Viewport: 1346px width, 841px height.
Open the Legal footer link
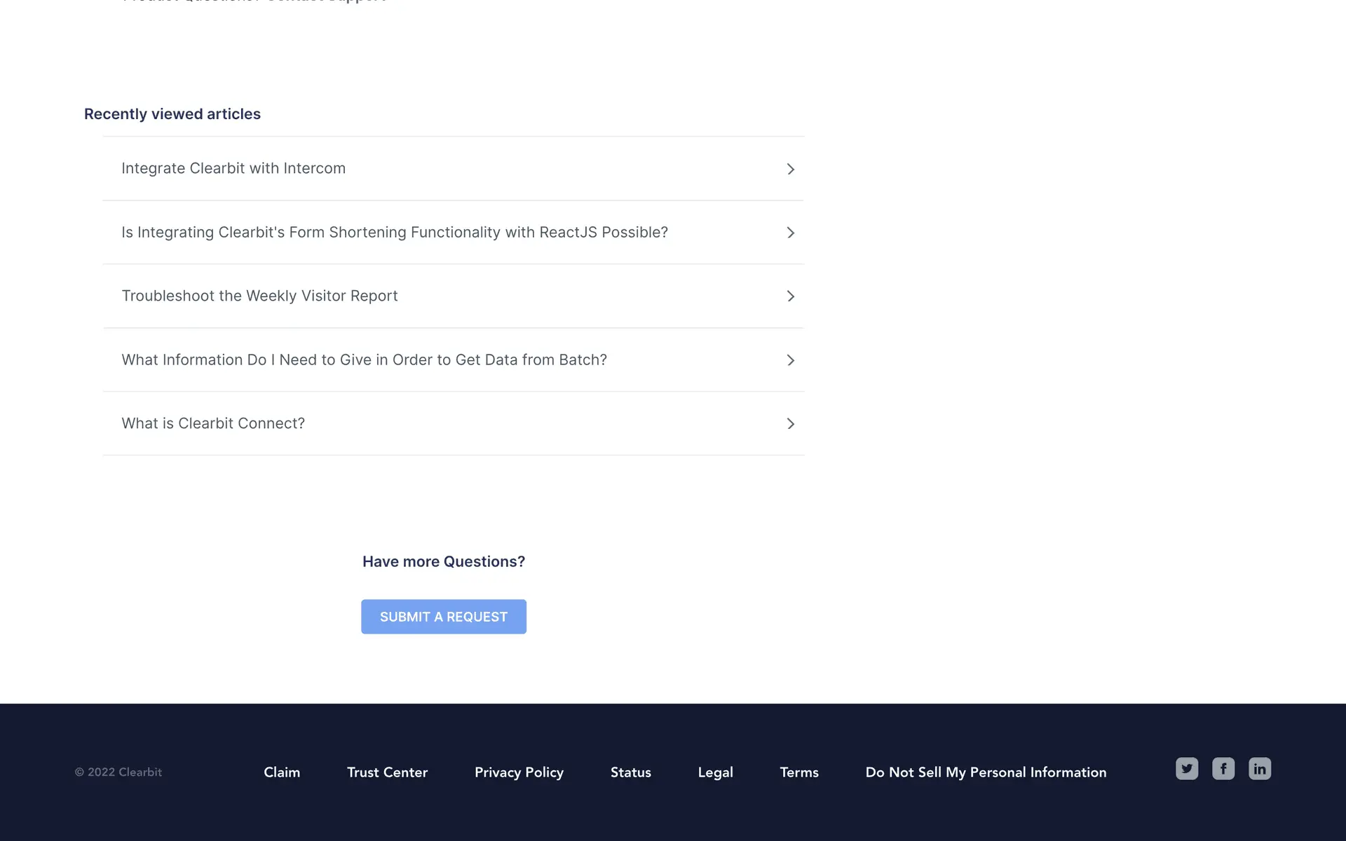coord(715,772)
